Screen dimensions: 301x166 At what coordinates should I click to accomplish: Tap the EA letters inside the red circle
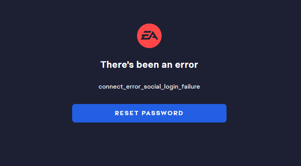click(x=149, y=35)
